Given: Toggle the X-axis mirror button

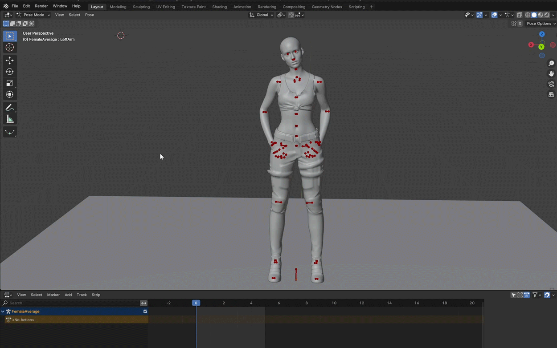Looking at the screenshot, I should click(x=520, y=24).
